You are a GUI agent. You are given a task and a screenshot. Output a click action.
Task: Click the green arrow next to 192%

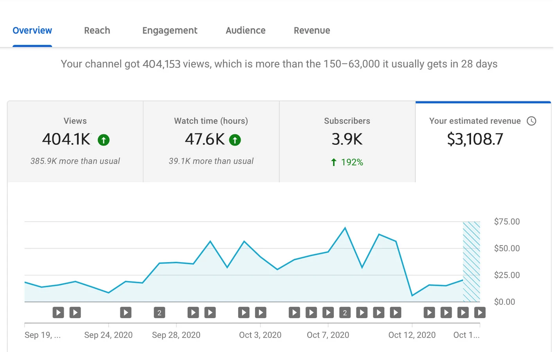pos(334,162)
